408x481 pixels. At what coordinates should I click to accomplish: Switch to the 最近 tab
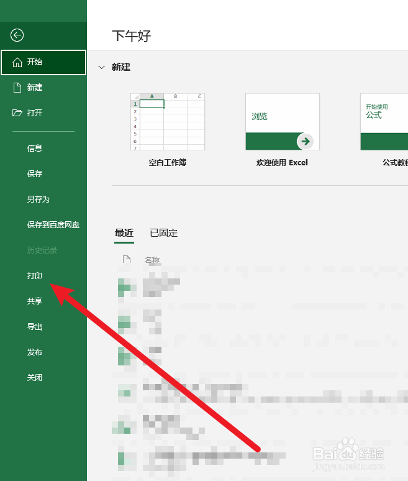coord(124,233)
